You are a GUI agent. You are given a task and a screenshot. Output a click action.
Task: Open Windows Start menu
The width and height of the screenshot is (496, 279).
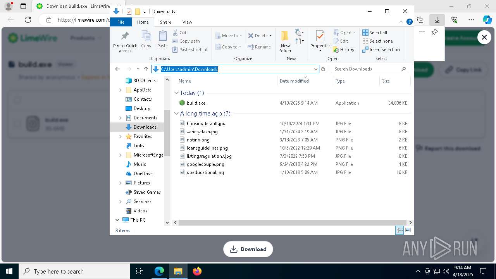pos(9,271)
